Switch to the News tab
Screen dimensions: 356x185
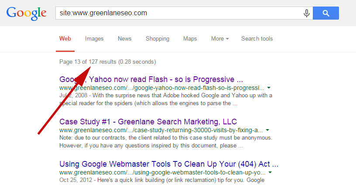point(124,39)
